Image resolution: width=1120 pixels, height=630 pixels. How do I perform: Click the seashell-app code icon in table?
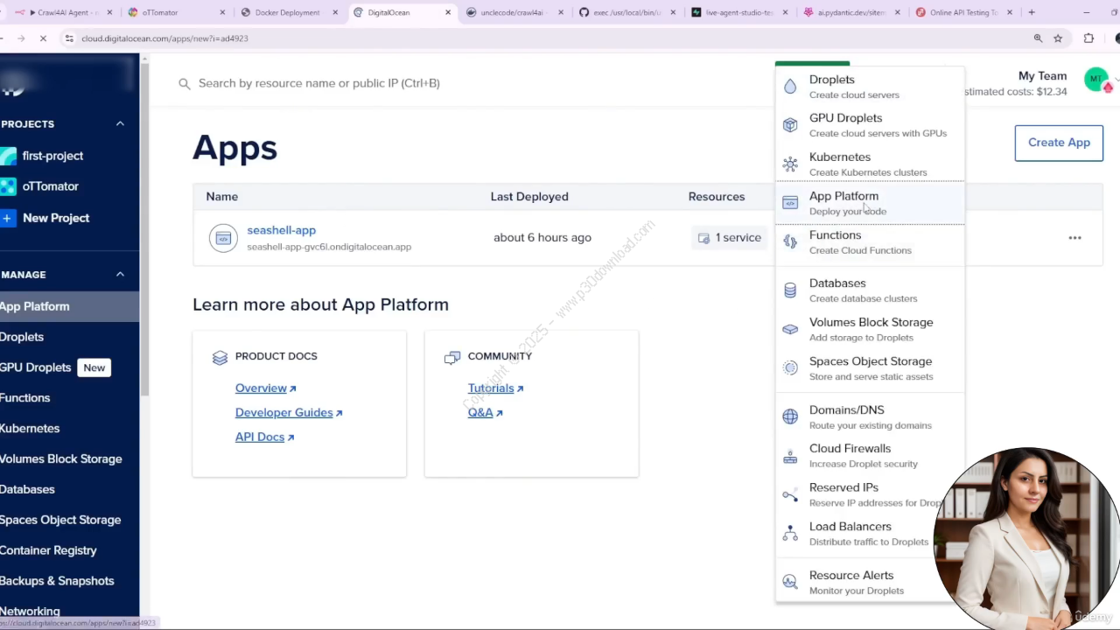click(223, 238)
